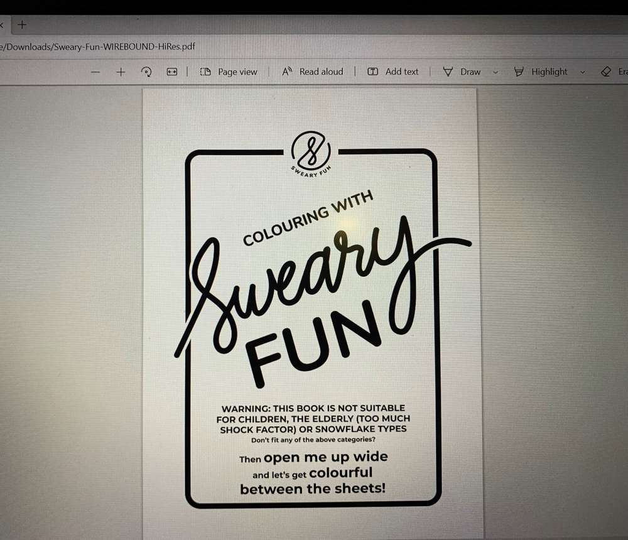
Task: Click the Sweary Fun logo on page
Action: pos(311,154)
